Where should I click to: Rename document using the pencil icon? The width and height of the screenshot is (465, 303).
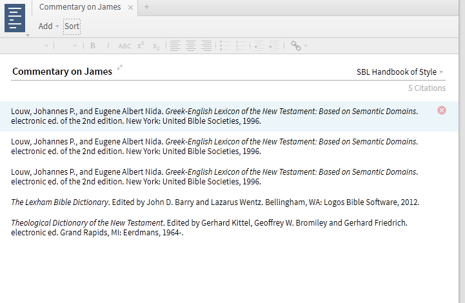click(x=120, y=68)
